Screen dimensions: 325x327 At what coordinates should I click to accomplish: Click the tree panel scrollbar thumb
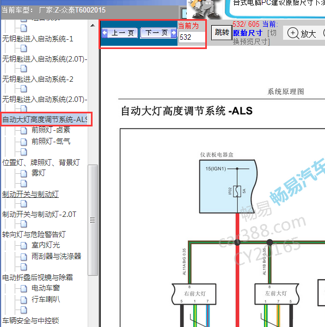click(93, 220)
